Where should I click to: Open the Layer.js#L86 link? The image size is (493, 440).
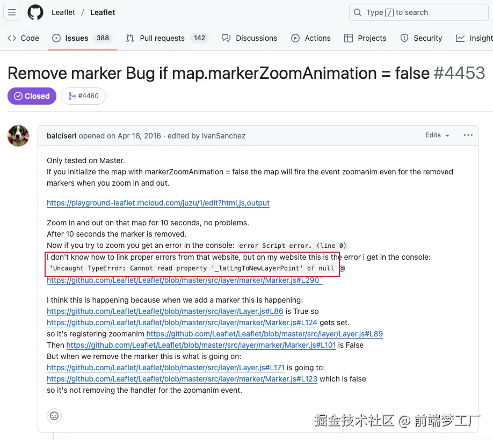coord(165,311)
